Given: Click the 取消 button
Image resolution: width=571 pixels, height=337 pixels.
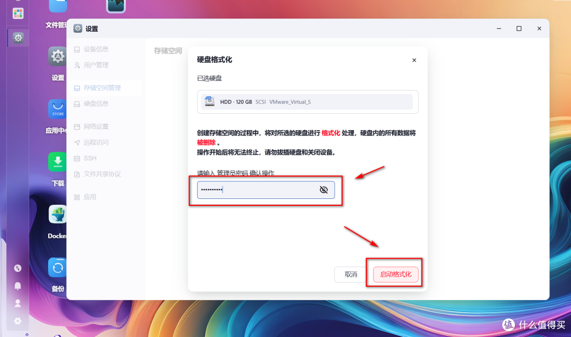Looking at the screenshot, I should coord(351,275).
